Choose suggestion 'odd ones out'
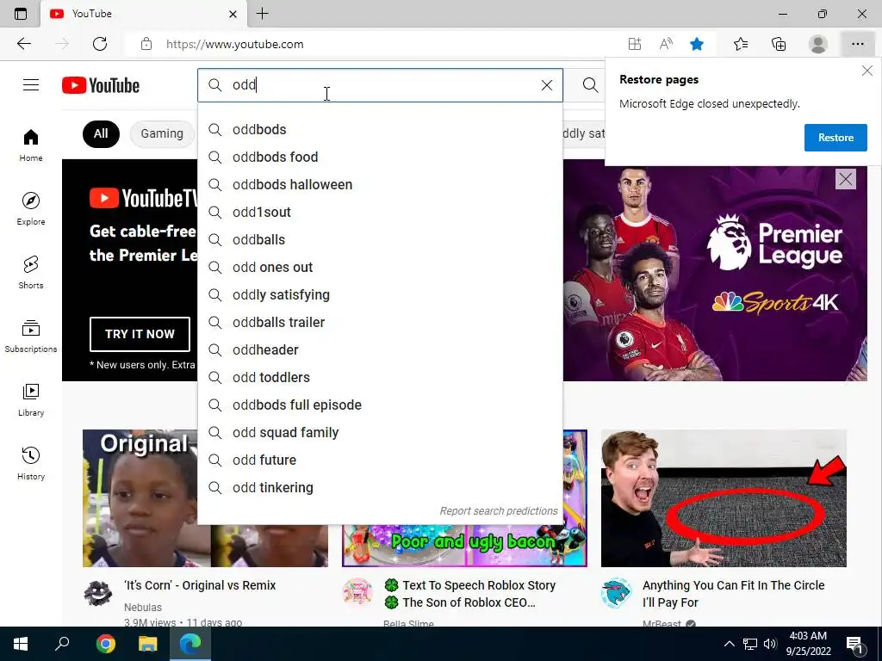882x661 pixels. click(380, 267)
